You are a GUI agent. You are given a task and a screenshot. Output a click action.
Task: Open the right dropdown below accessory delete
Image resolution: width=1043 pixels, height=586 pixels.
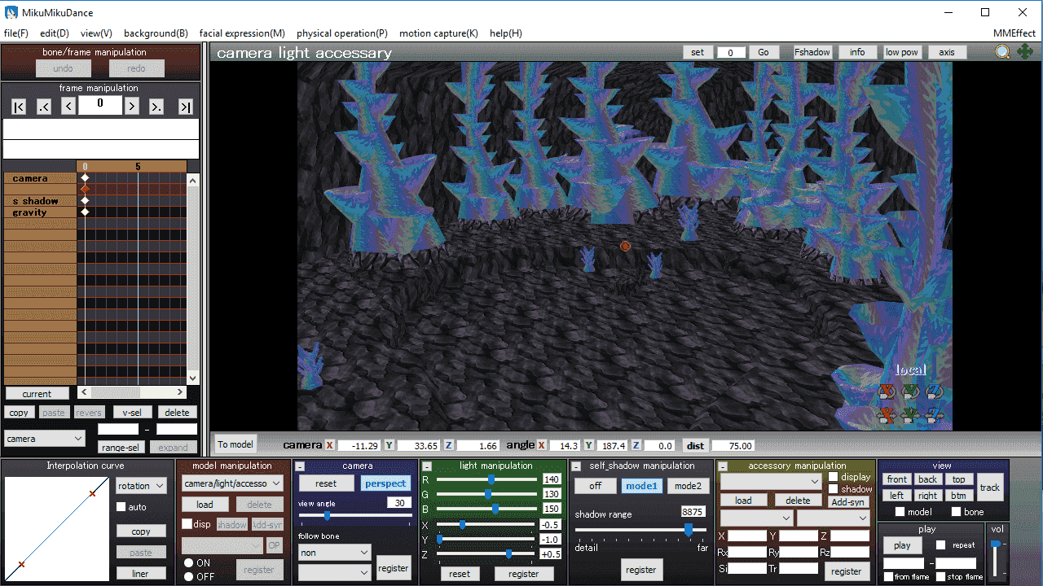[834, 518]
